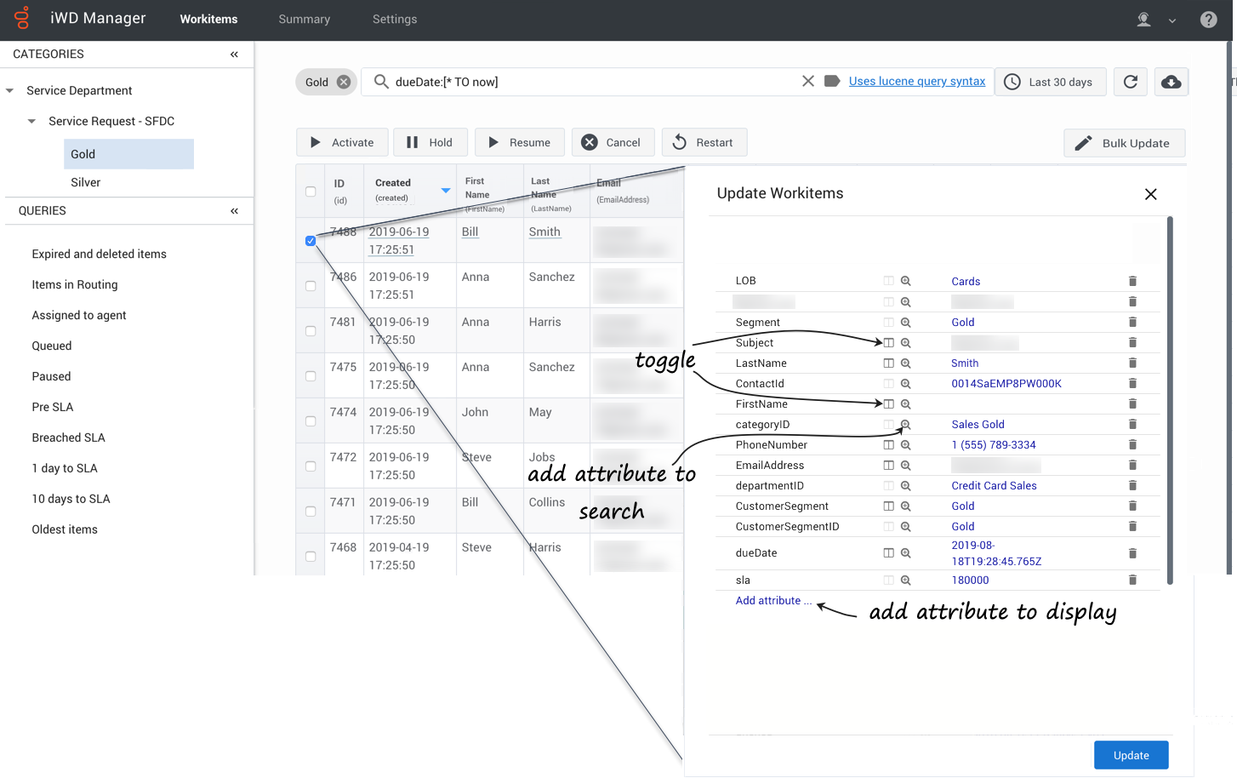Remove Gold filter chip with x icon
This screenshot has width=1237, height=778.
[x=344, y=83]
